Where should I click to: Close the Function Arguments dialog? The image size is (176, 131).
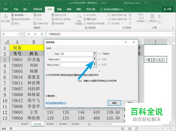tap(134, 42)
